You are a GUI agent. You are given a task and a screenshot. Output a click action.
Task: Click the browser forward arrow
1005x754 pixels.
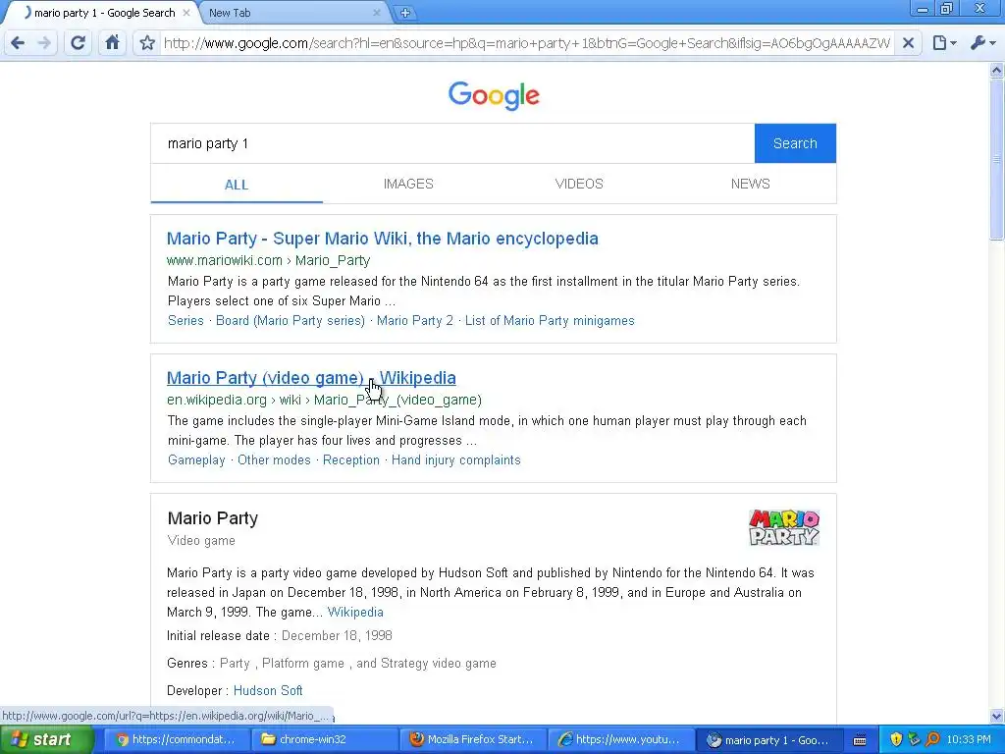pyautogui.click(x=44, y=43)
